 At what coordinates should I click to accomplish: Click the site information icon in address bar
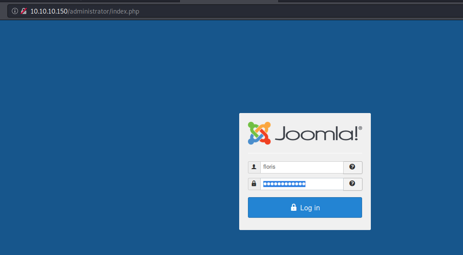pos(15,11)
